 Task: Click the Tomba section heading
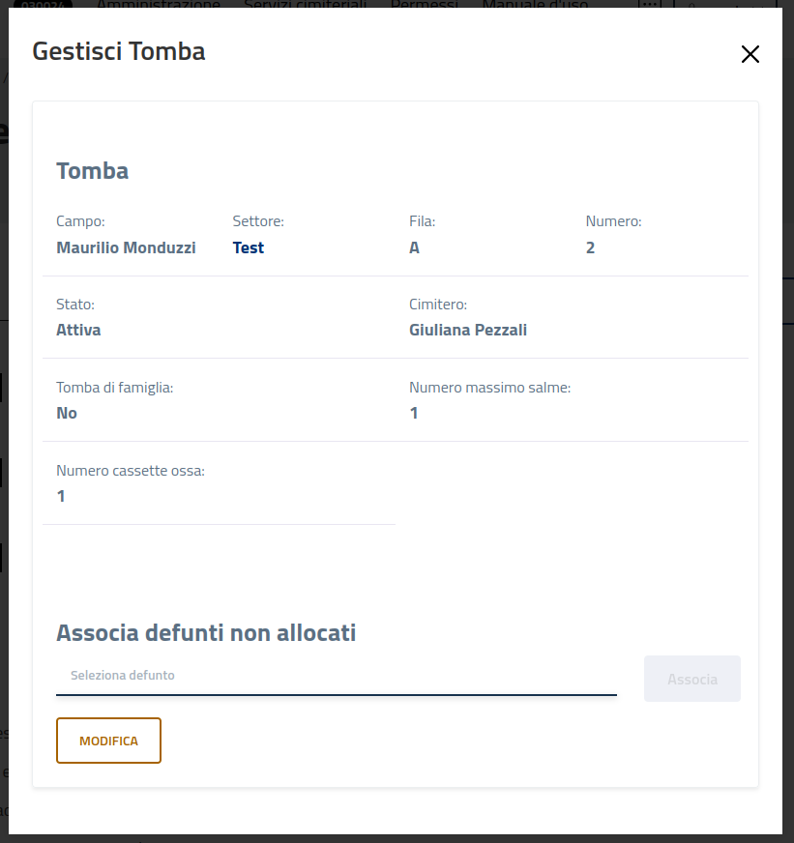(92, 170)
